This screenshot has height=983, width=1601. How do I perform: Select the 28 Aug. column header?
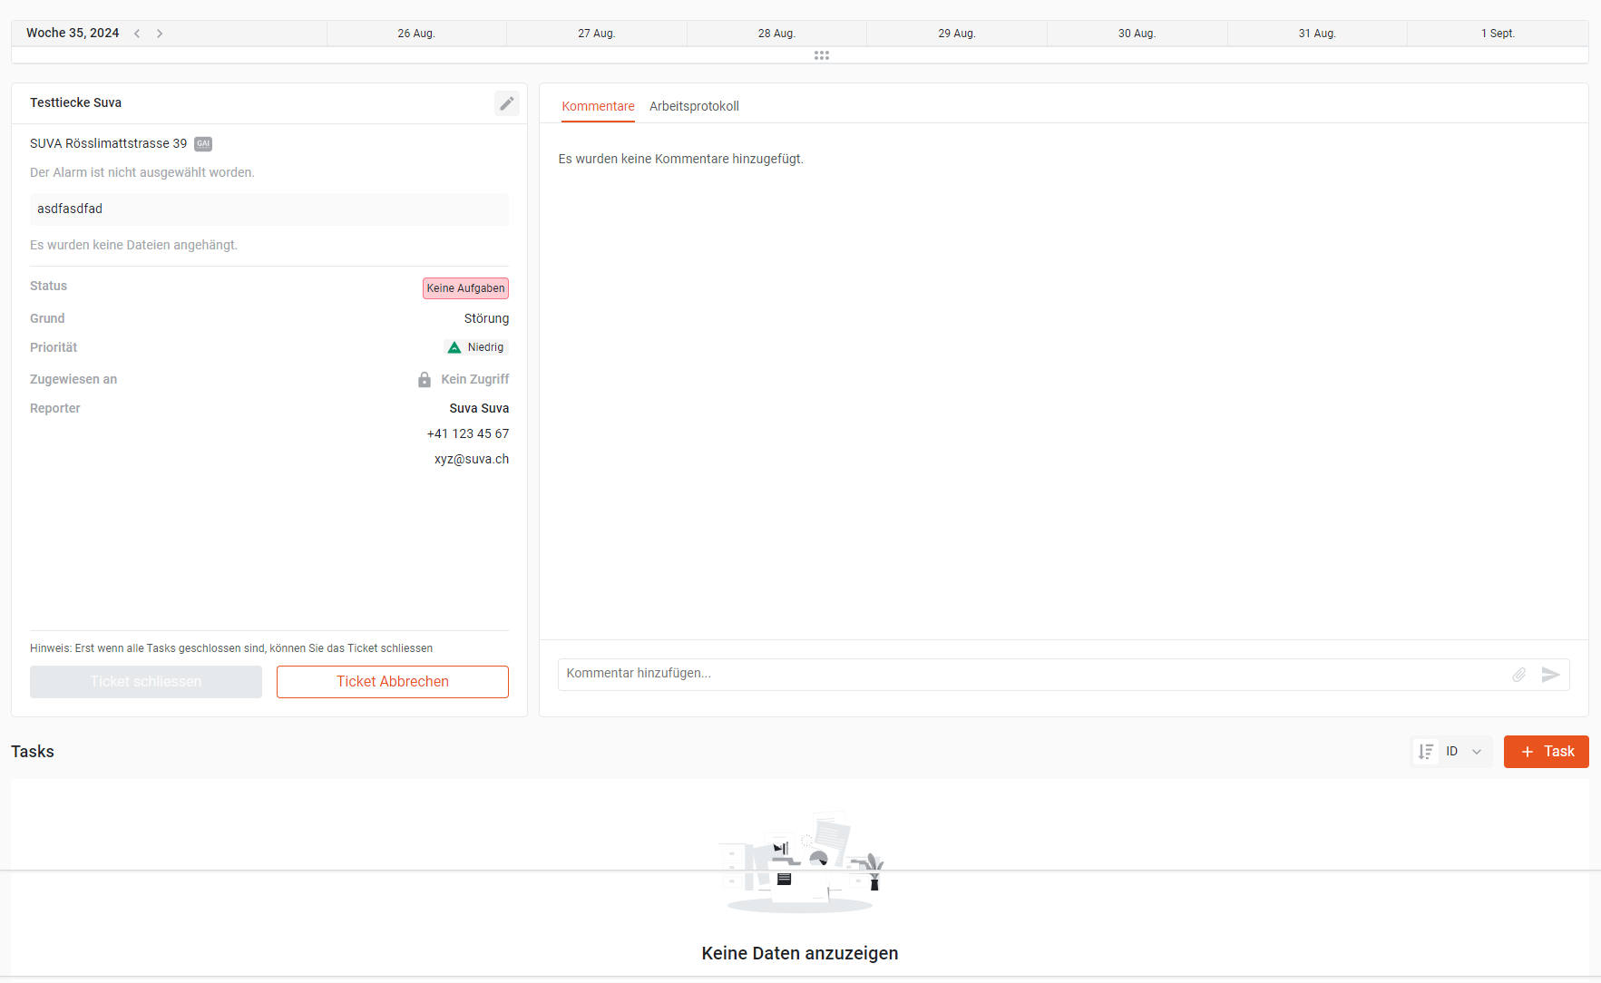(x=776, y=34)
